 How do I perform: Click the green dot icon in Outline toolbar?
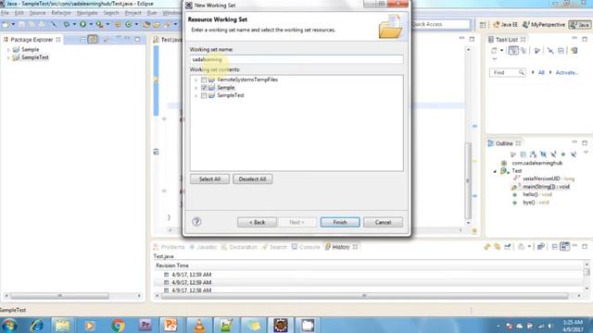(563, 154)
